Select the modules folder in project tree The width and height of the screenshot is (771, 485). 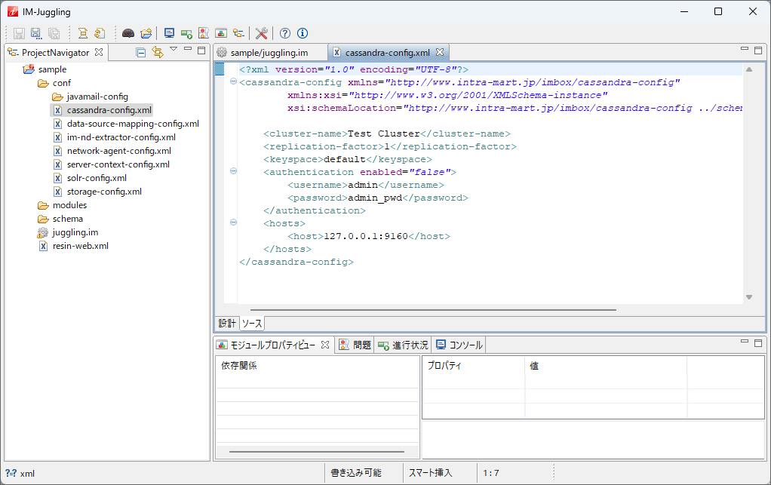pyautogui.click(x=69, y=205)
